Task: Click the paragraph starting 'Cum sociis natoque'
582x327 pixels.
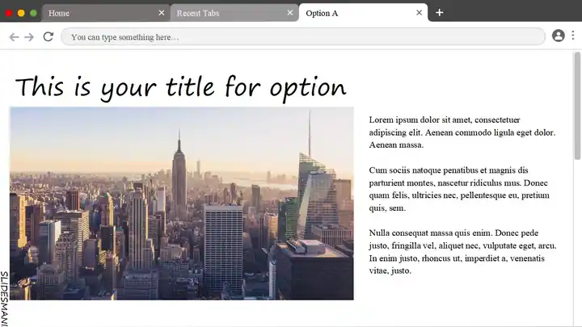Action: click(x=459, y=189)
